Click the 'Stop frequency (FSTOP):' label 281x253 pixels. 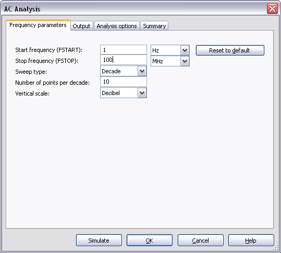tap(46, 61)
